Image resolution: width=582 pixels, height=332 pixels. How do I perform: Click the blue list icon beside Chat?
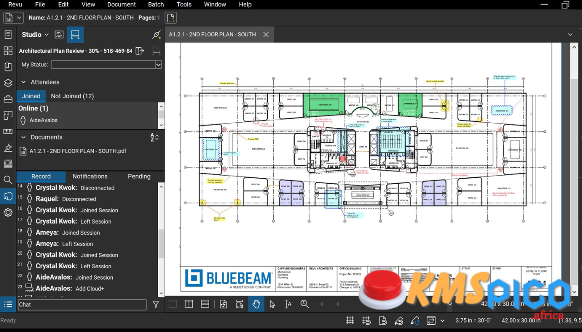pos(8,304)
